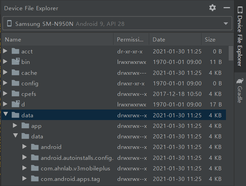Click the file tree vertical scrollbar thumb
This screenshot has width=246, height=186.
coord(231,53)
